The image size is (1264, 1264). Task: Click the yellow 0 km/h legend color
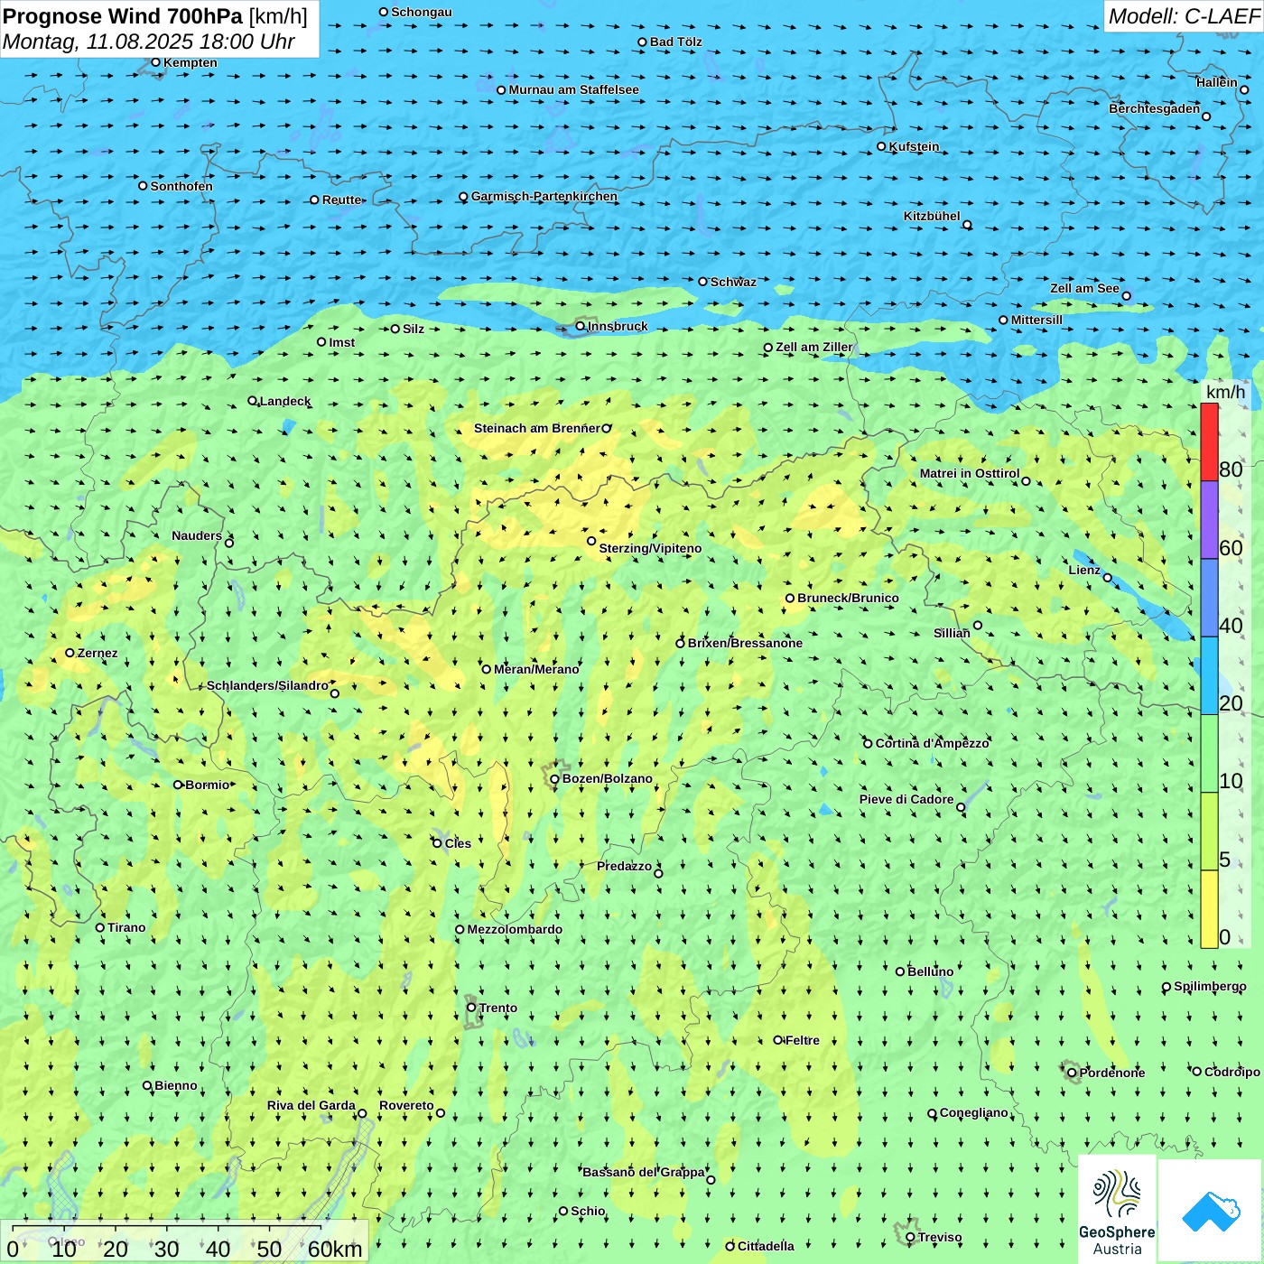point(1209,909)
